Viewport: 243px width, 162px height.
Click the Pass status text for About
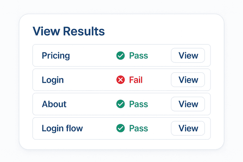(139, 104)
